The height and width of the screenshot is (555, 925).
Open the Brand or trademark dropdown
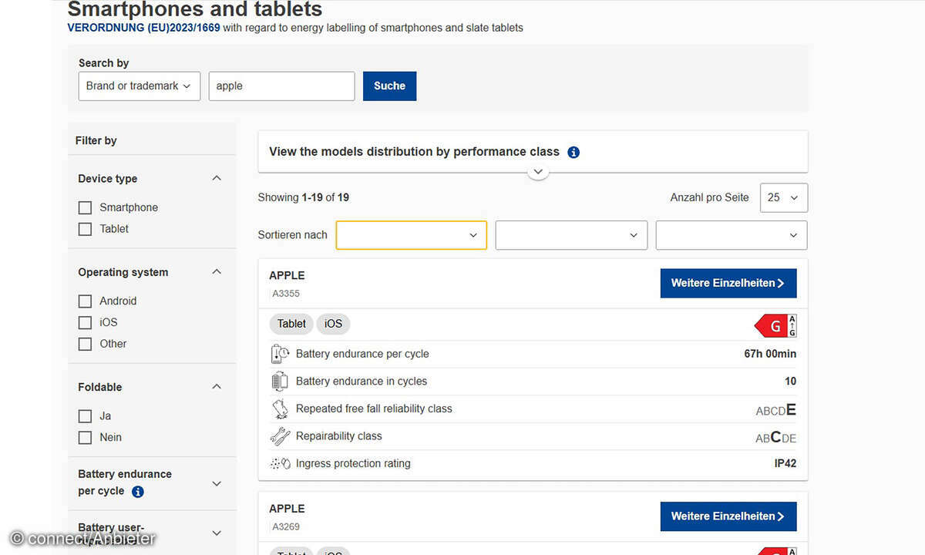(140, 86)
